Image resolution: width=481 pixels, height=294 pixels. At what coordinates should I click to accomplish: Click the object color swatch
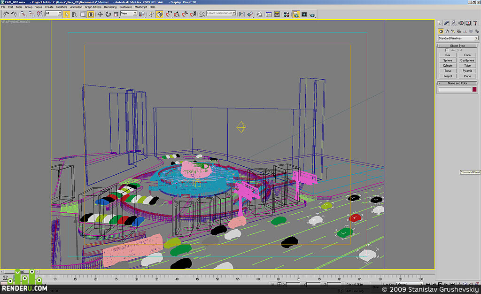(474, 89)
